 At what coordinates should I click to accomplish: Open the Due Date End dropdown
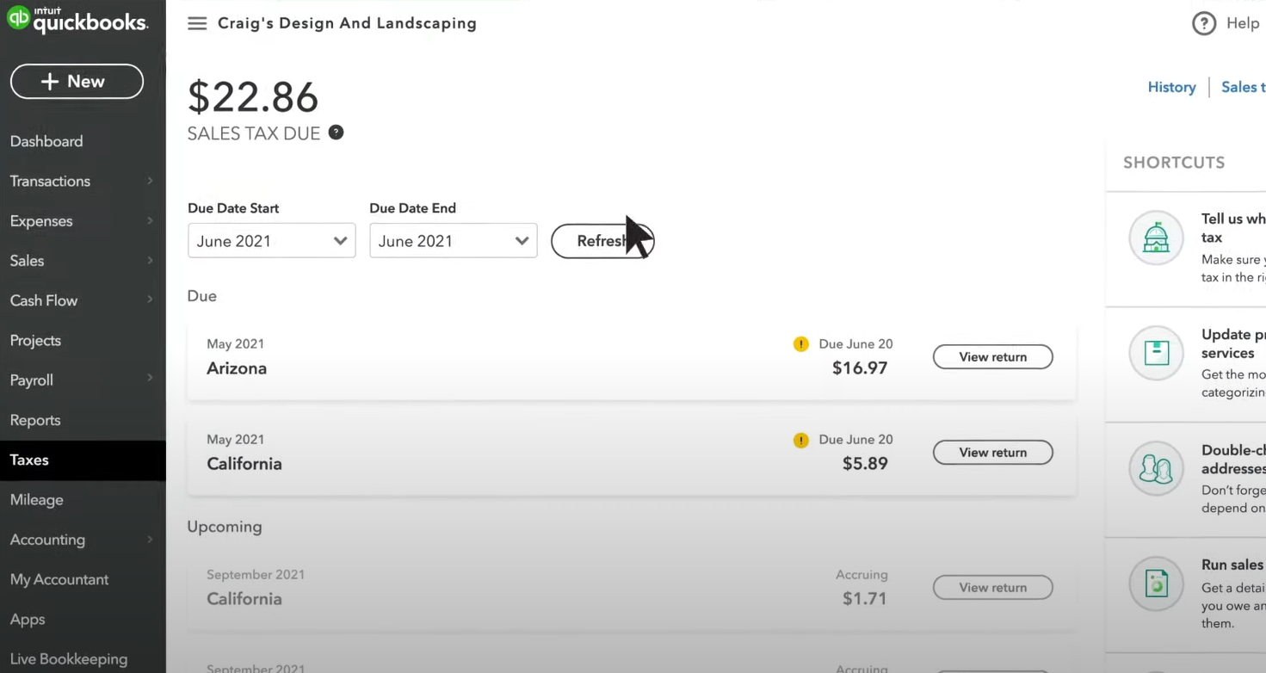(453, 240)
